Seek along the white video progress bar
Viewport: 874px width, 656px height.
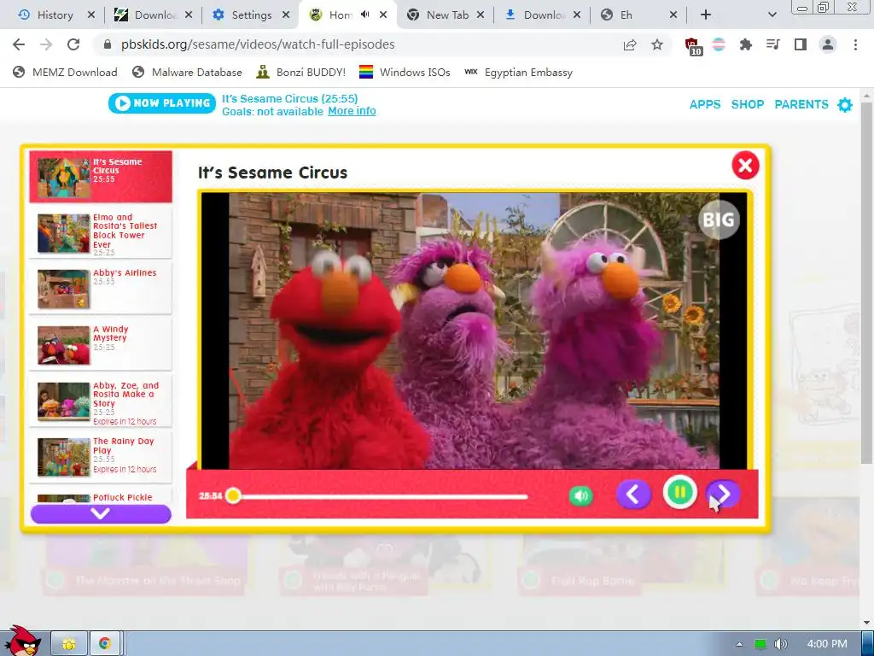[379, 496]
